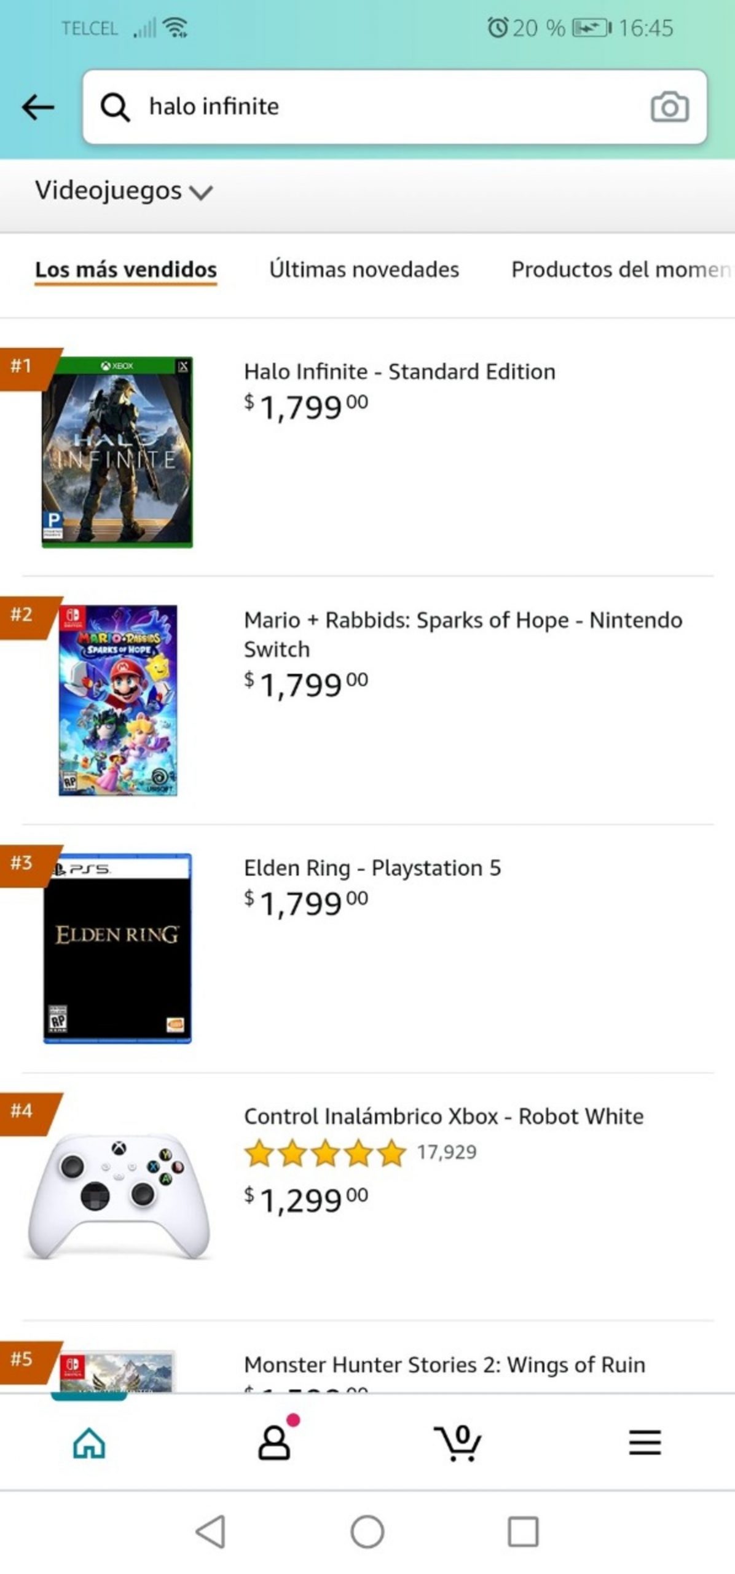The image size is (735, 1574).
Task: Expand the Videojuegos category dropdown
Action: coord(123,191)
